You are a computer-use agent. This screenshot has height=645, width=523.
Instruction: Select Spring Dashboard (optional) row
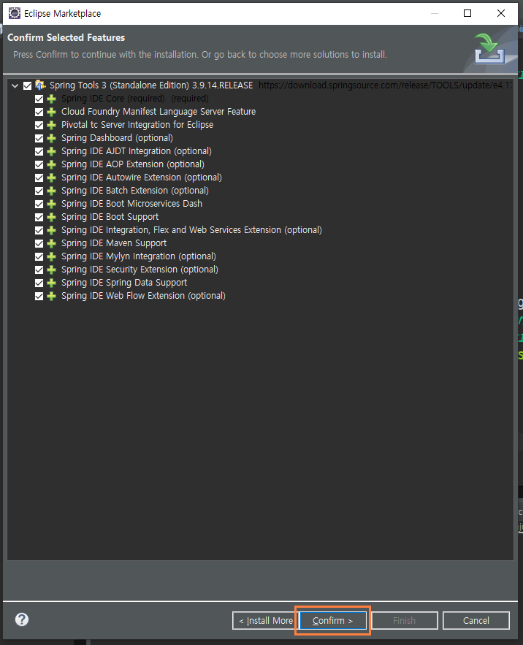click(117, 138)
